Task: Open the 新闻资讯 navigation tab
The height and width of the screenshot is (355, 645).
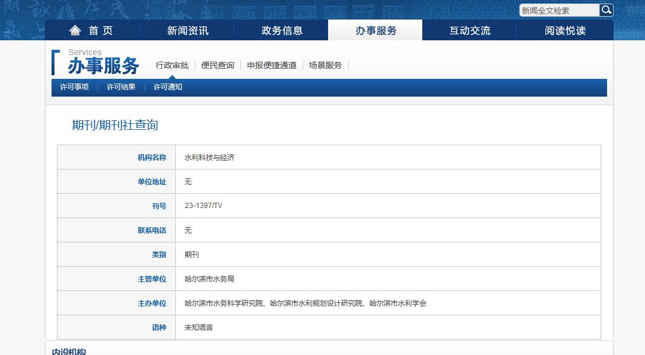Action: tap(188, 31)
